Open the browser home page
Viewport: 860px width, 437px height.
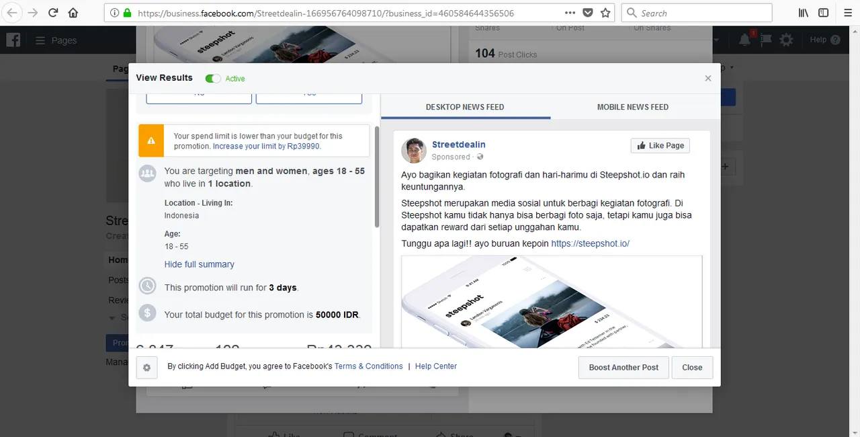pyautogui.click(x=73, y=13)
